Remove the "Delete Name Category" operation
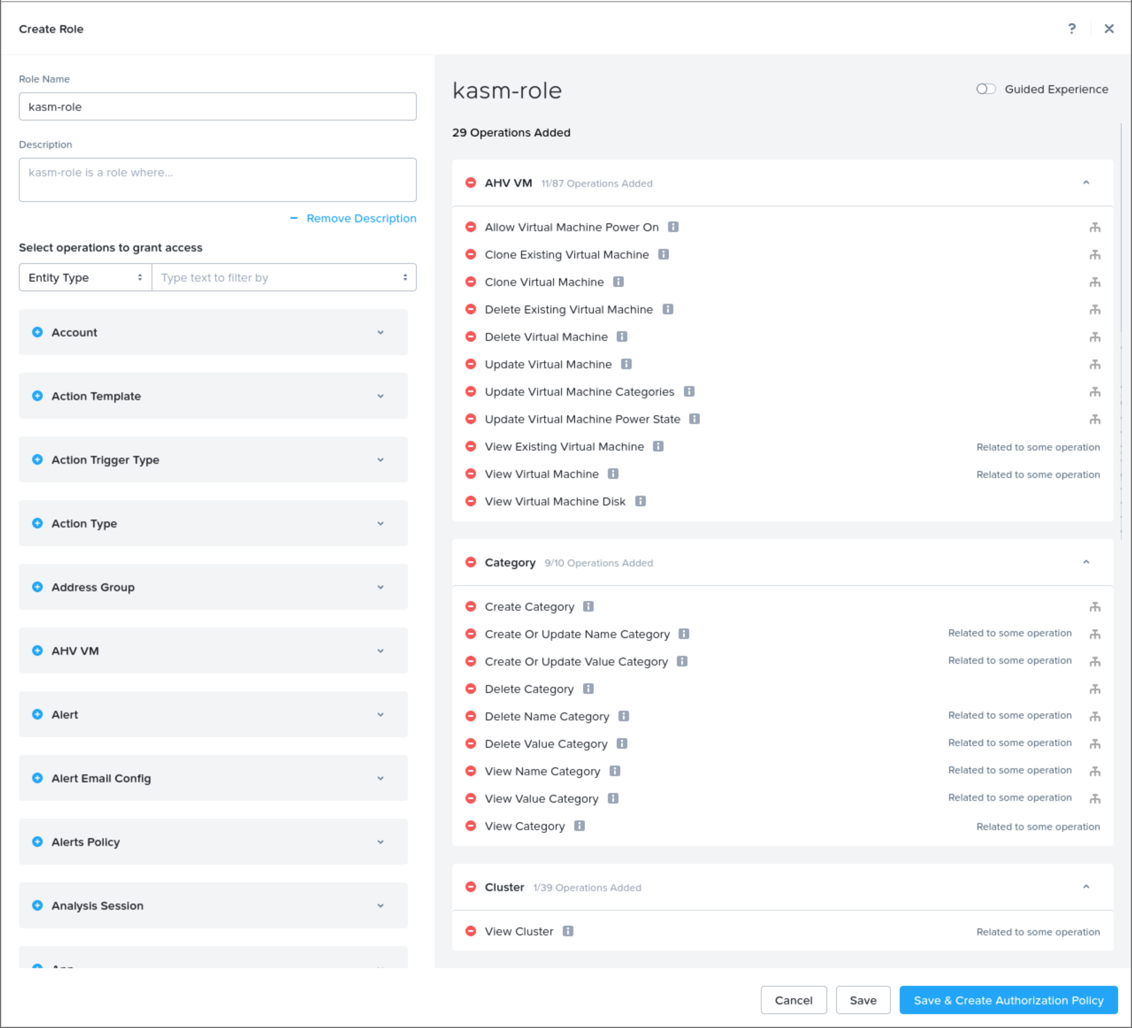The height and width of the screenshot is (1028, 1132). pos(470,716)
